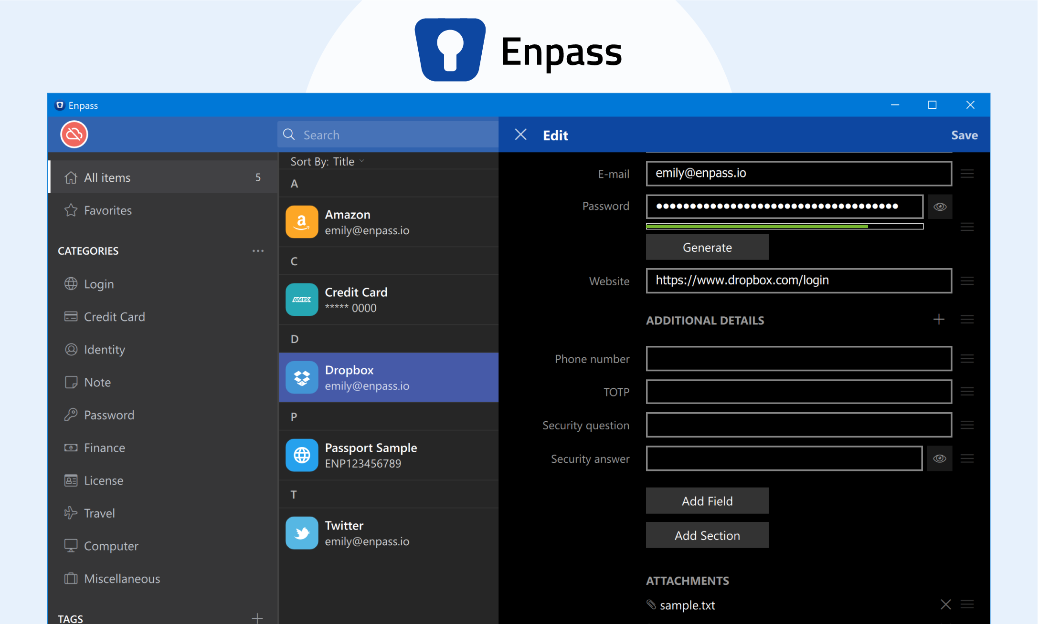Screen dimensions: 1038x624
Task: Save the edited item
Action: tap(964, 135)
